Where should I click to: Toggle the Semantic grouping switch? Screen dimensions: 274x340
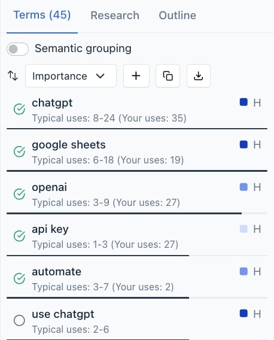click(17, 49)
